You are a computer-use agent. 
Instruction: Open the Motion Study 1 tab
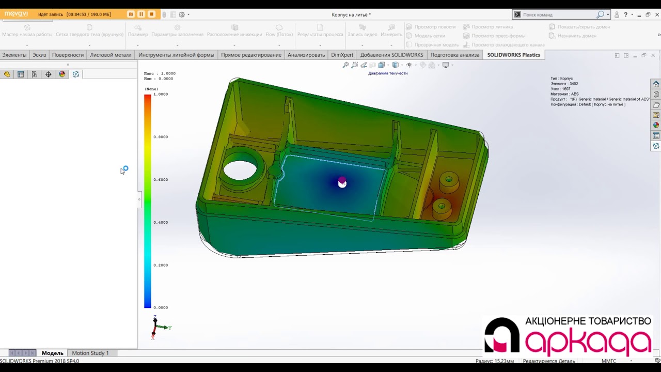90,353
